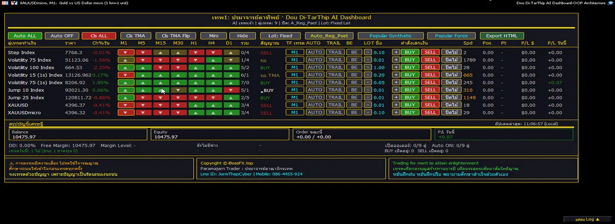This screenshot has width=615, height=224.
Task: Change trade timeframe M1 for Step Index
Action: click(x=295, y=52)
